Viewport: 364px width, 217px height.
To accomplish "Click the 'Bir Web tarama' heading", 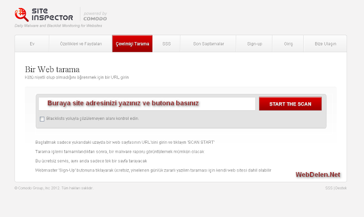I will 52,69.
